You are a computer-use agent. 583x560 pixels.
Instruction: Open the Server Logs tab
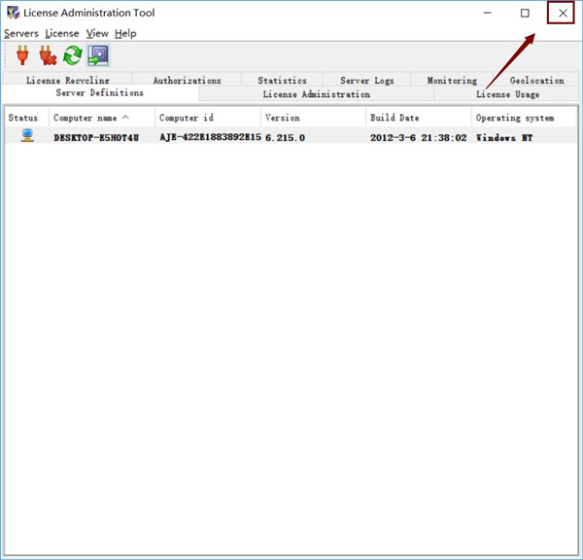point(367,80)
